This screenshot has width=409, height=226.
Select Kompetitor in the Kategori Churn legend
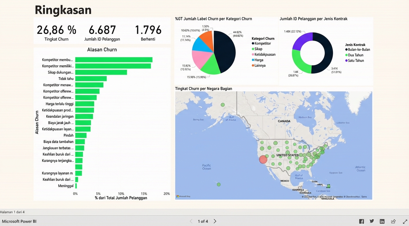[x=262, y=44]
